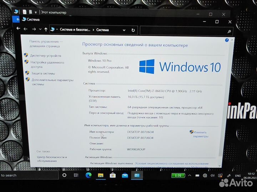The width and height of the screenshot is (257, 192).
Task: Click new folder icon in Этот компьютер titlebar
Action: (30, 12)
